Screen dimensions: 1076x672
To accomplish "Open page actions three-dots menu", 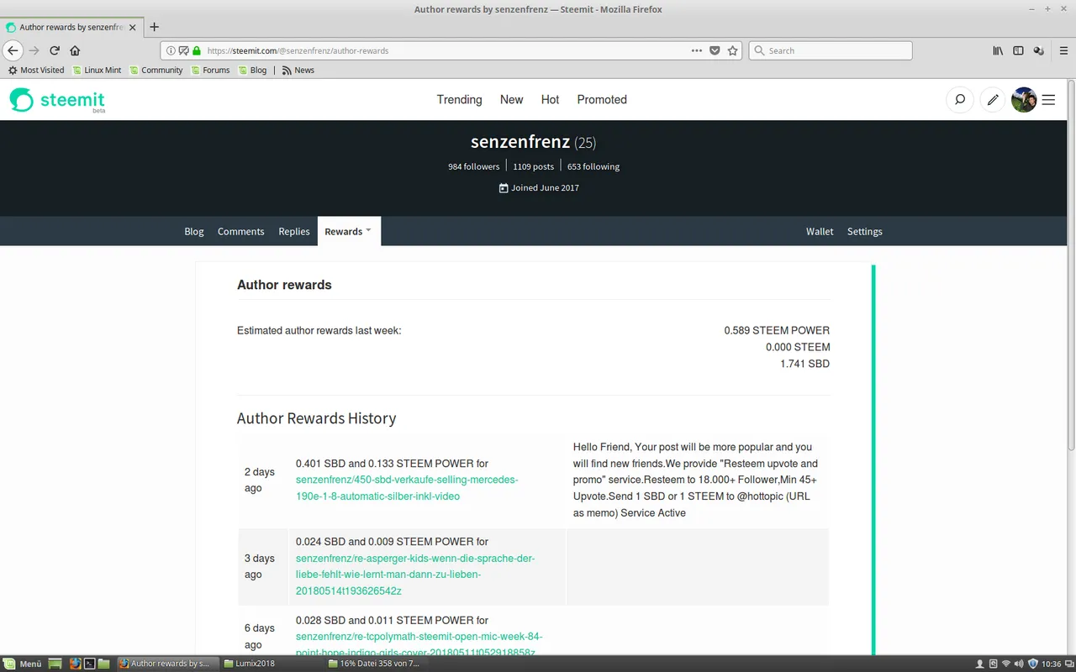I will 697,50.
